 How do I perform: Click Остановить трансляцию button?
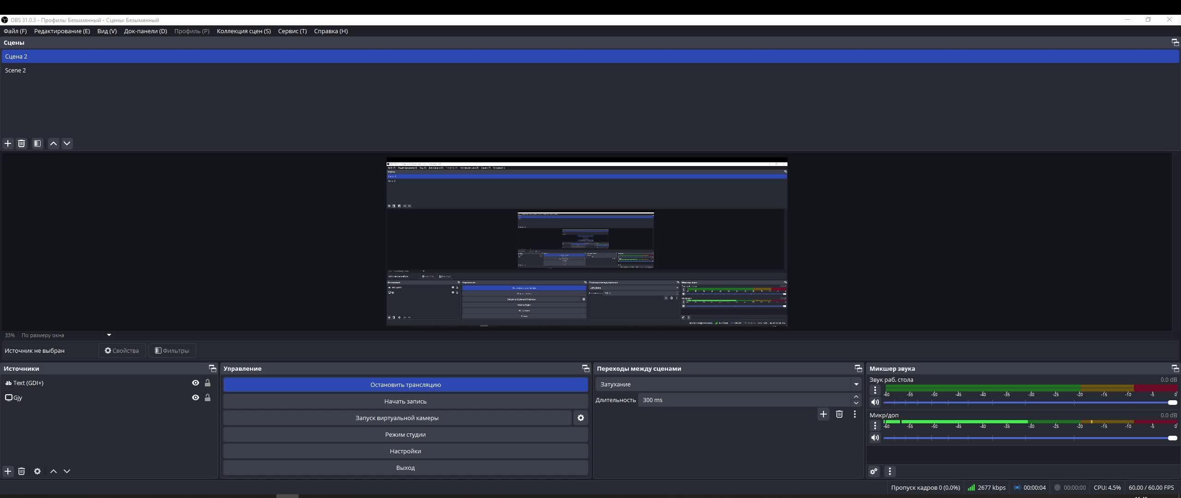[405, 385]
